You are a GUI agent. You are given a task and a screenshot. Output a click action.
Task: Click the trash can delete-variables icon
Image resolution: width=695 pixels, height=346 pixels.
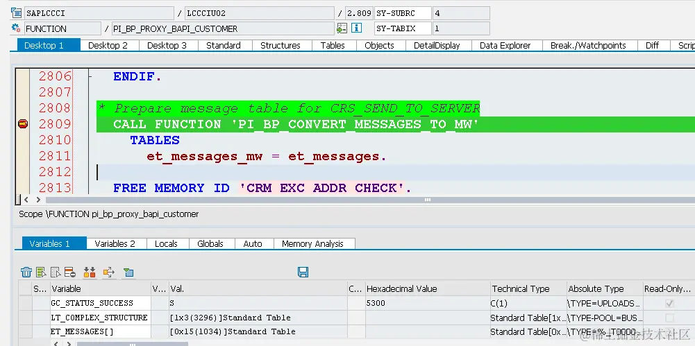click(x=26, y=272)
